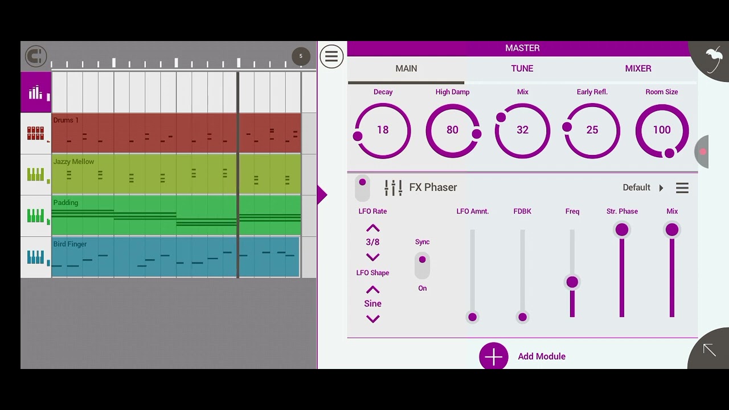This screenshot has height=410, width=729.
Task: Collapse the panel with purple arrow
Action: point(322,195)
